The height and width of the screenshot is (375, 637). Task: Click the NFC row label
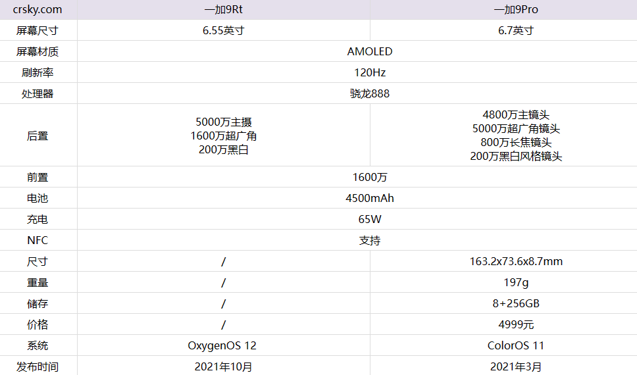[x=38, y=241]
